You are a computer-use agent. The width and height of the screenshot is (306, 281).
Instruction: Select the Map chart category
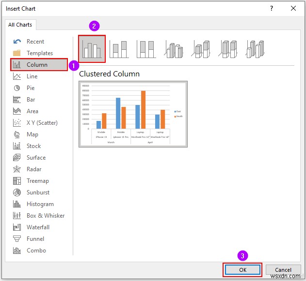39,134
